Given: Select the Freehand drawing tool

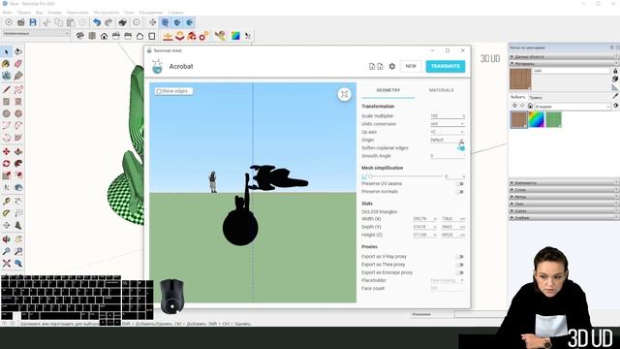Looking at the screenshot, I should coord(18,90).
